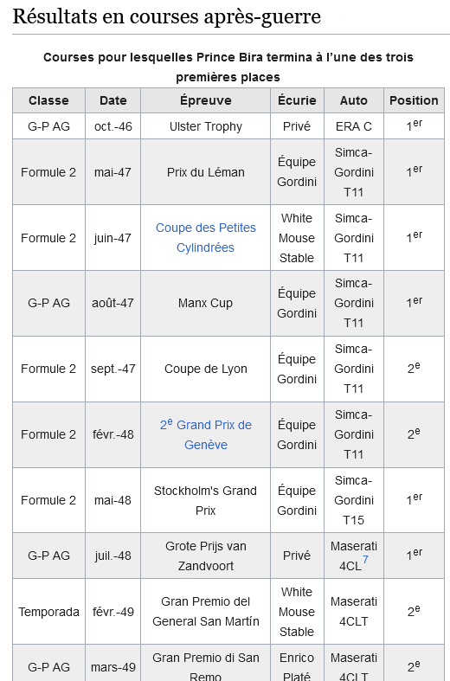Image resolution: width=450 pixels, height=681 pixels.
Task: Click the Auto column header
Action: (x=354, y=100)
